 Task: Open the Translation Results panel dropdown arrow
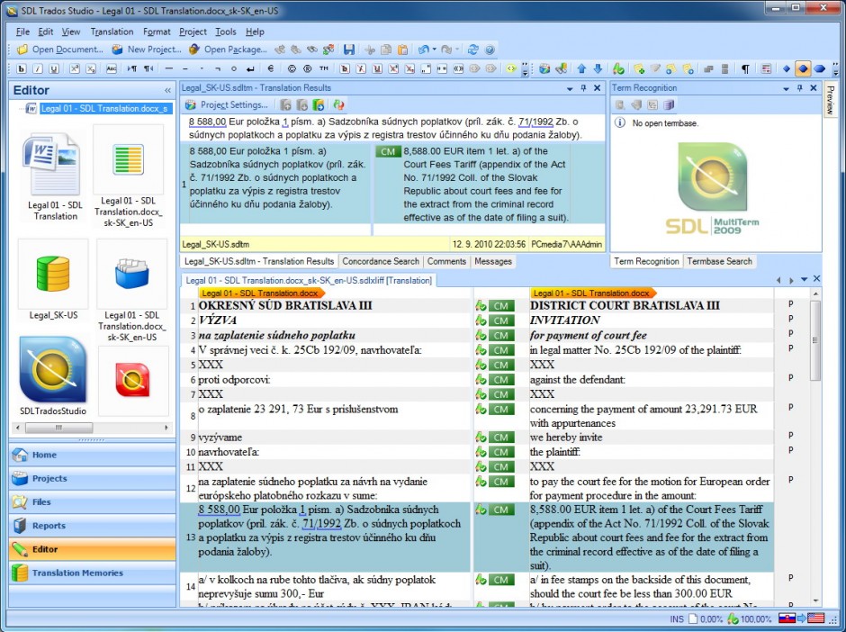pos(569,87)
